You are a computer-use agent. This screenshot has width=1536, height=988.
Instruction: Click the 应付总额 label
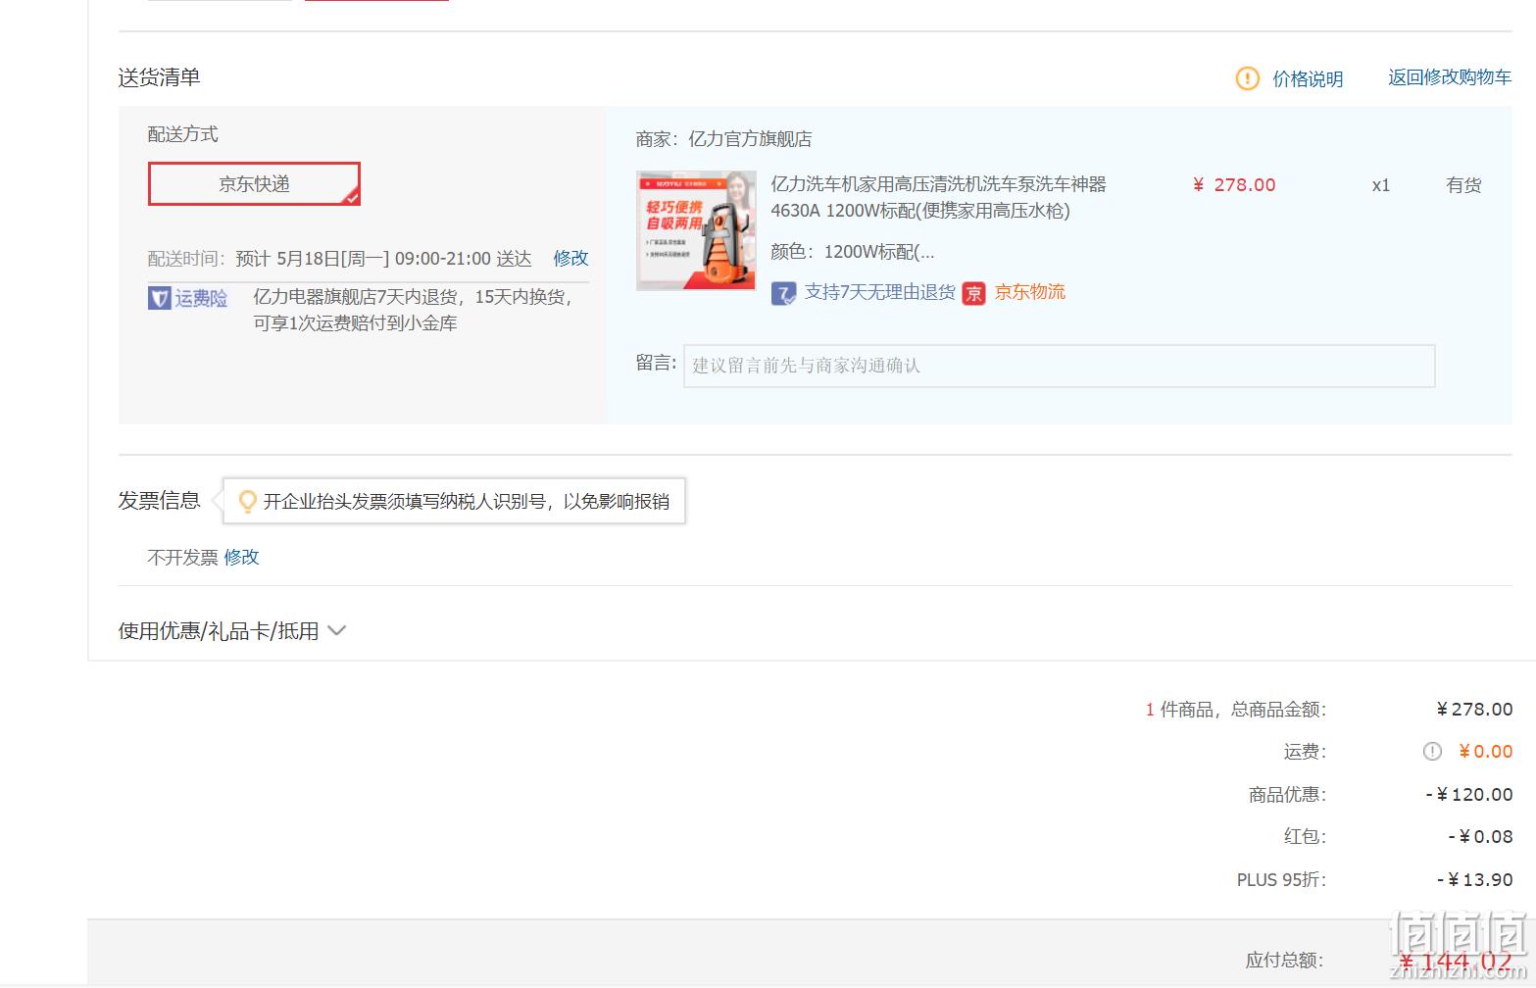coord(1285,961)
